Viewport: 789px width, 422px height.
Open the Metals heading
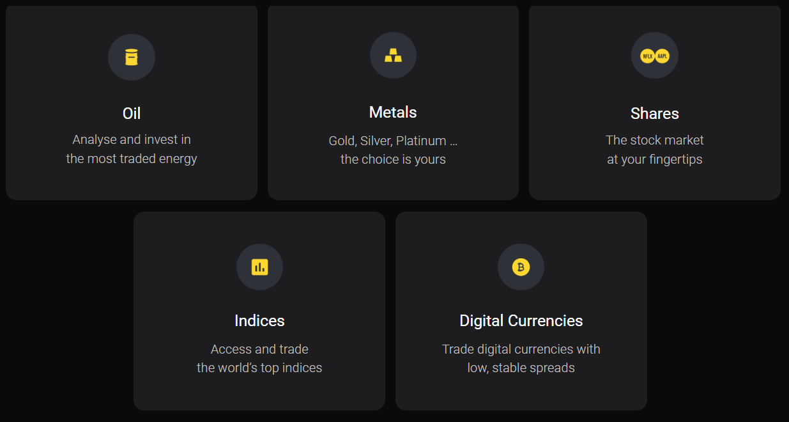tap(393, 112)
